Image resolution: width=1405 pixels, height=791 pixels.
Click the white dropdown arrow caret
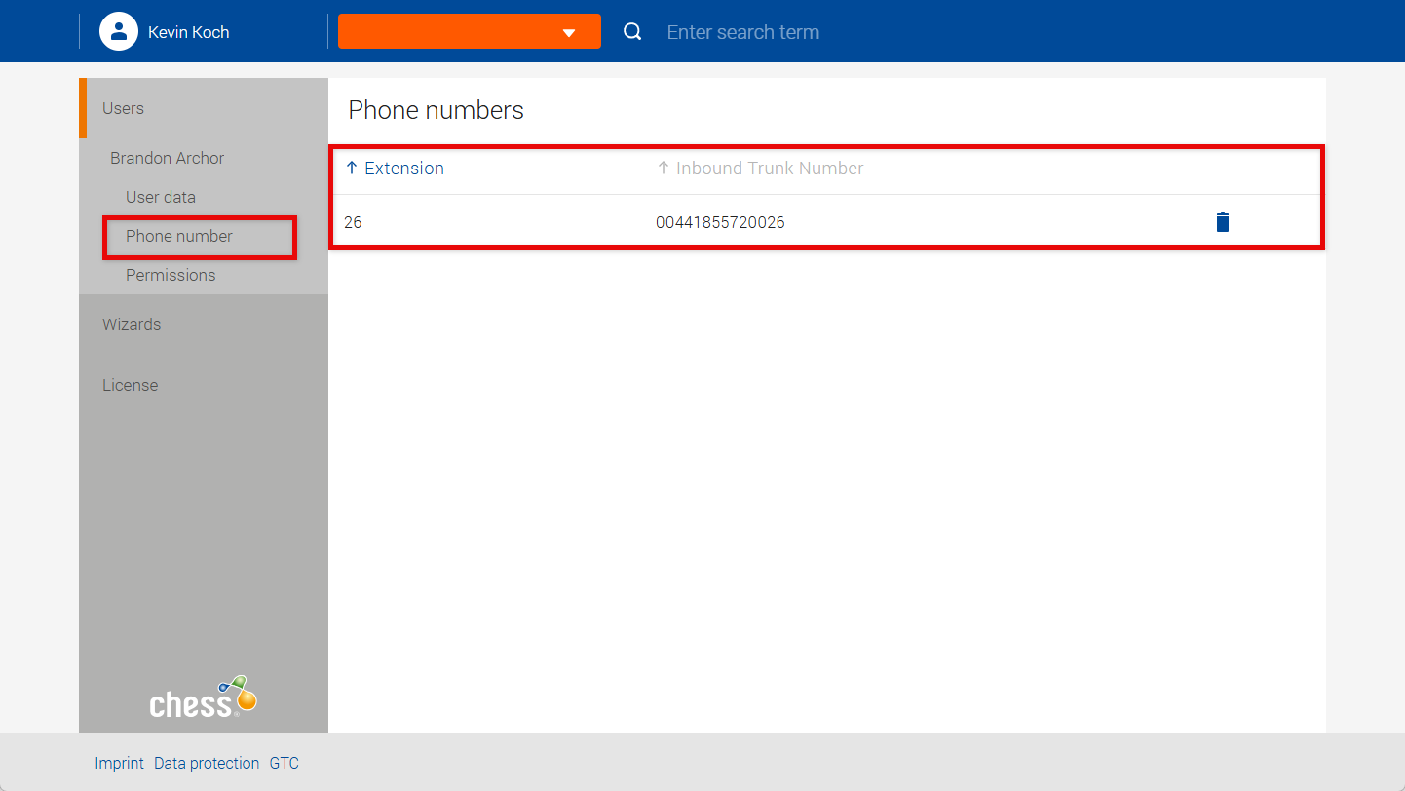point(569,33)
